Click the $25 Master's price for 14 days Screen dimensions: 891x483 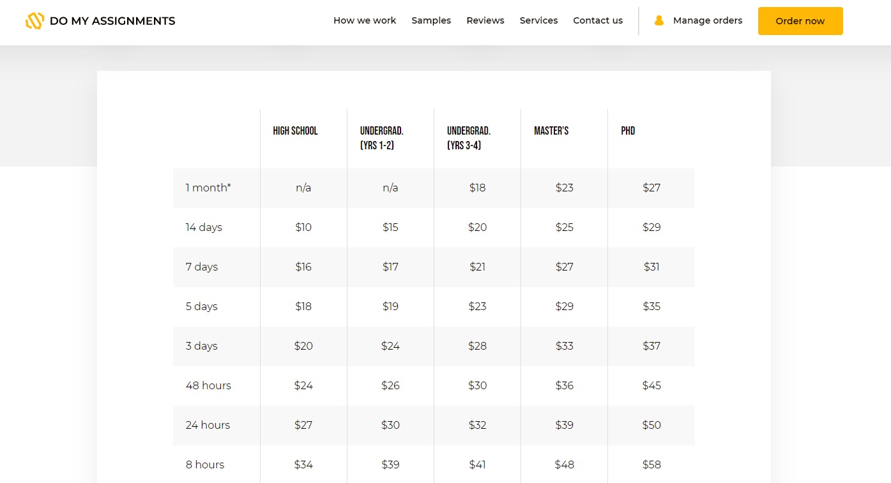(564, 227)
